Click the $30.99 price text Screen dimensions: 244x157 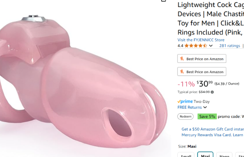pyautogui.click(x=205, y=83)
